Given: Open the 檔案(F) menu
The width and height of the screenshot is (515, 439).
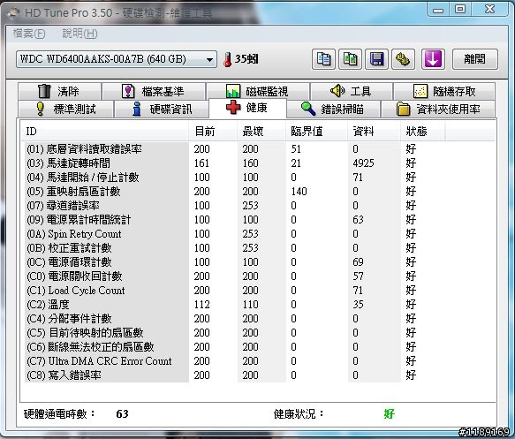Looking at the screenshot, I should 29,34.
